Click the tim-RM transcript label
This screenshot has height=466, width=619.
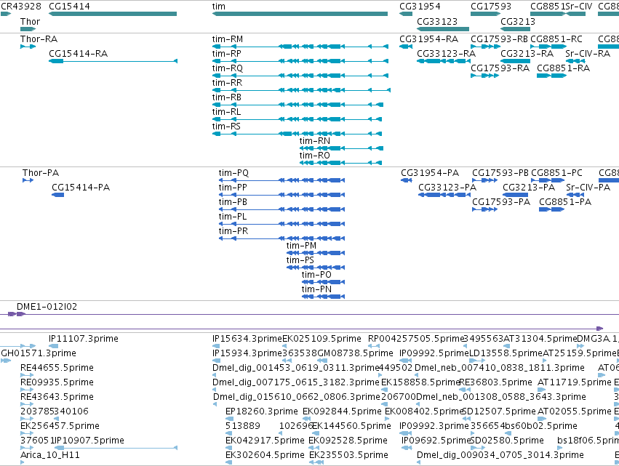coord(228,39)
